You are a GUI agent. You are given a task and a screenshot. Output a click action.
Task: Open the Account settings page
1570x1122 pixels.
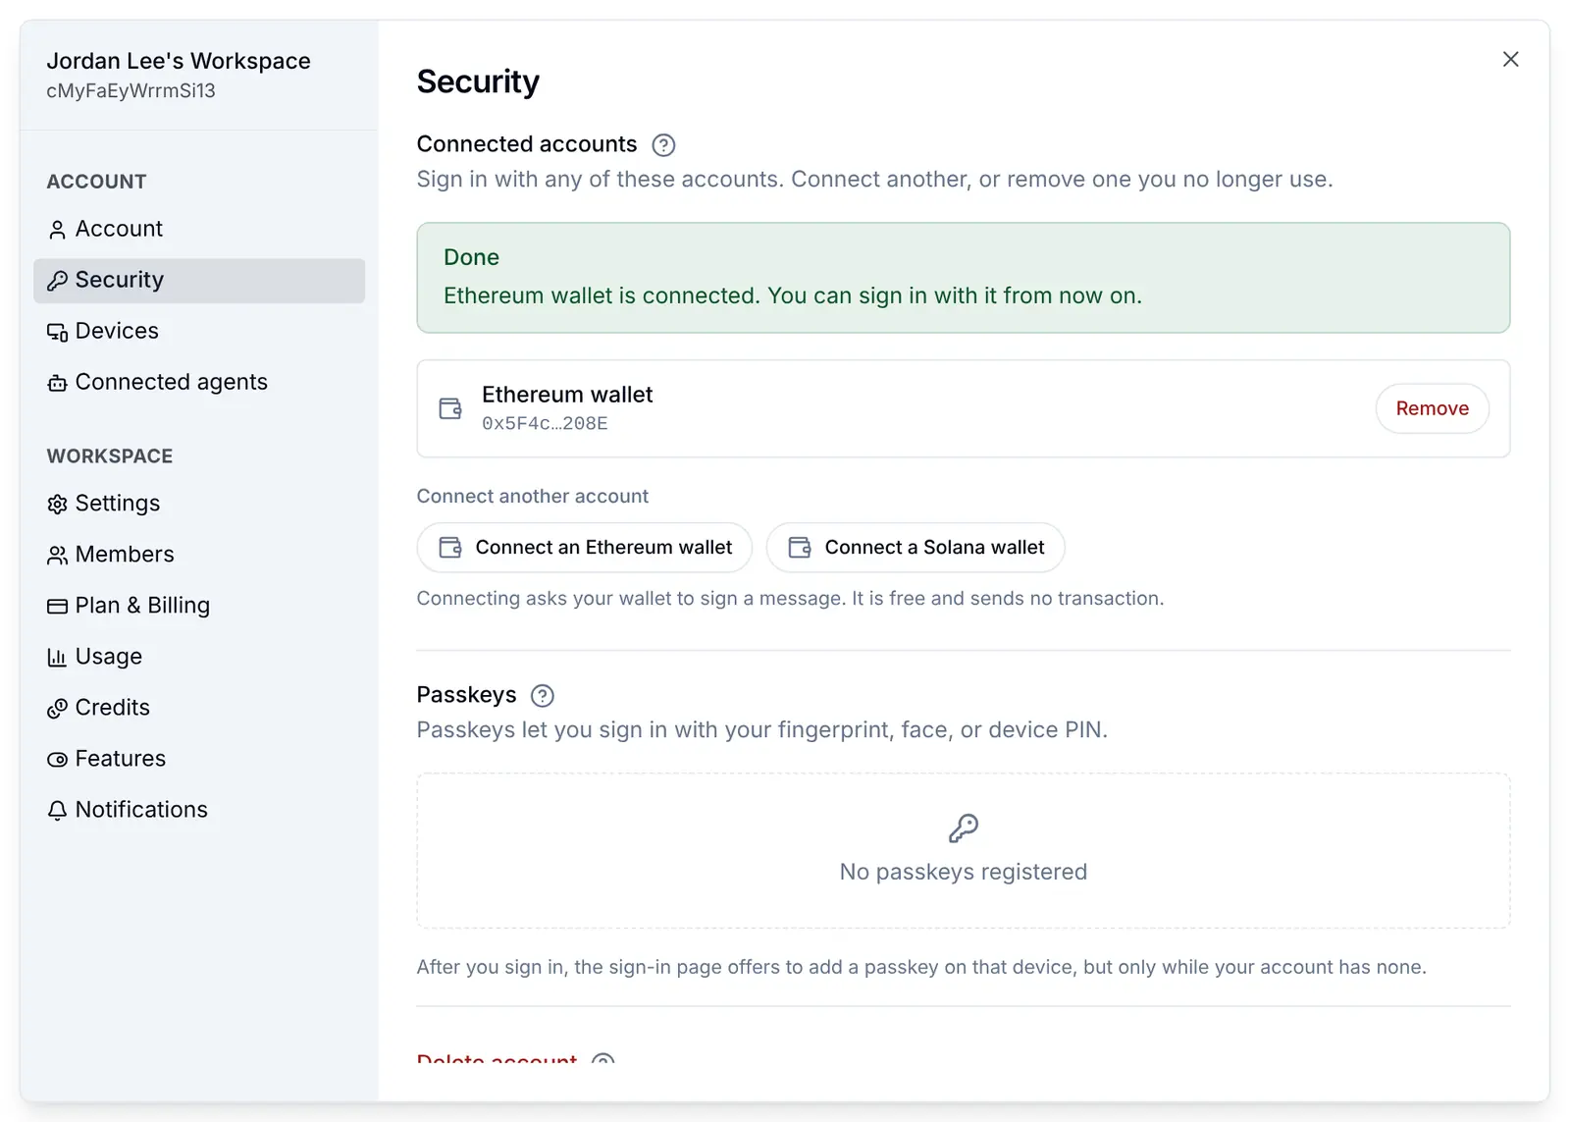(199, 229)
